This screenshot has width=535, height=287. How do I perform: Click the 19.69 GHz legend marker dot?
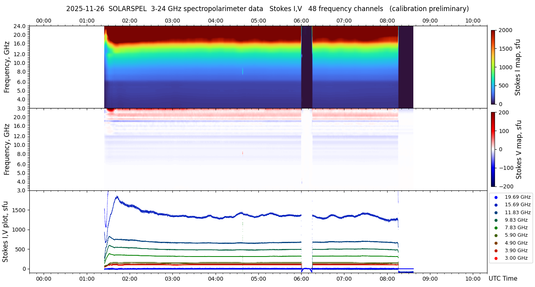(496, 197)
